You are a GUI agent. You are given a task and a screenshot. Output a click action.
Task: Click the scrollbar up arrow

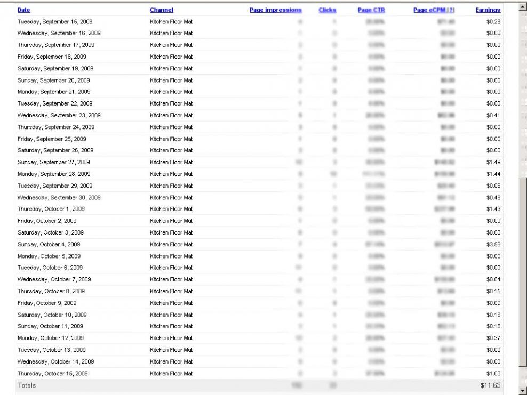pyautogui.click(x=522, y=7)
